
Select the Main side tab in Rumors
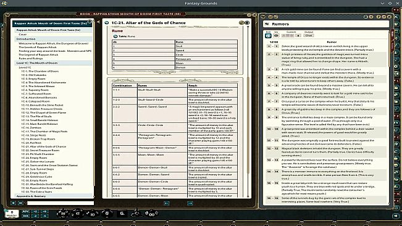[x=392, y=35]
